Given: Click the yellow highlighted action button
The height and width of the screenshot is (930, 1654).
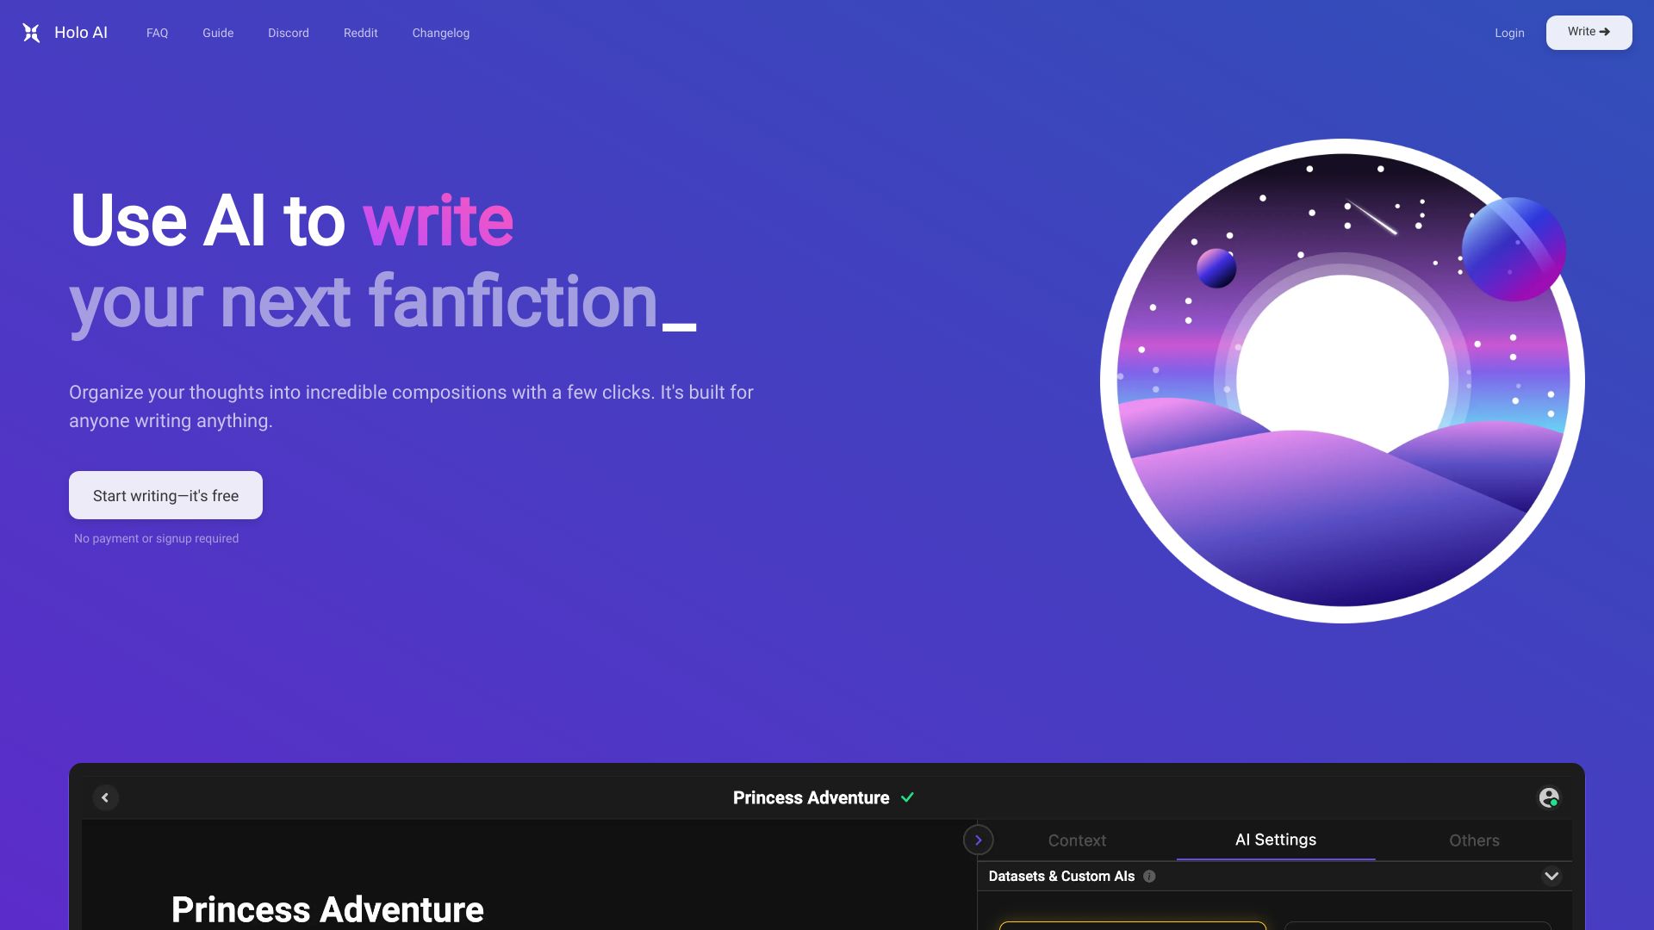Looking at the screenshot, I should point(1133,926).
